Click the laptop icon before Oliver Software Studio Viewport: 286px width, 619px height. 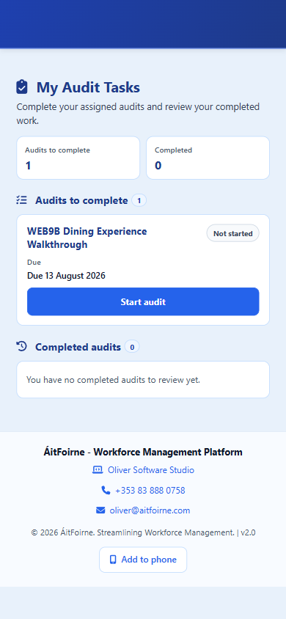(97, 470)
